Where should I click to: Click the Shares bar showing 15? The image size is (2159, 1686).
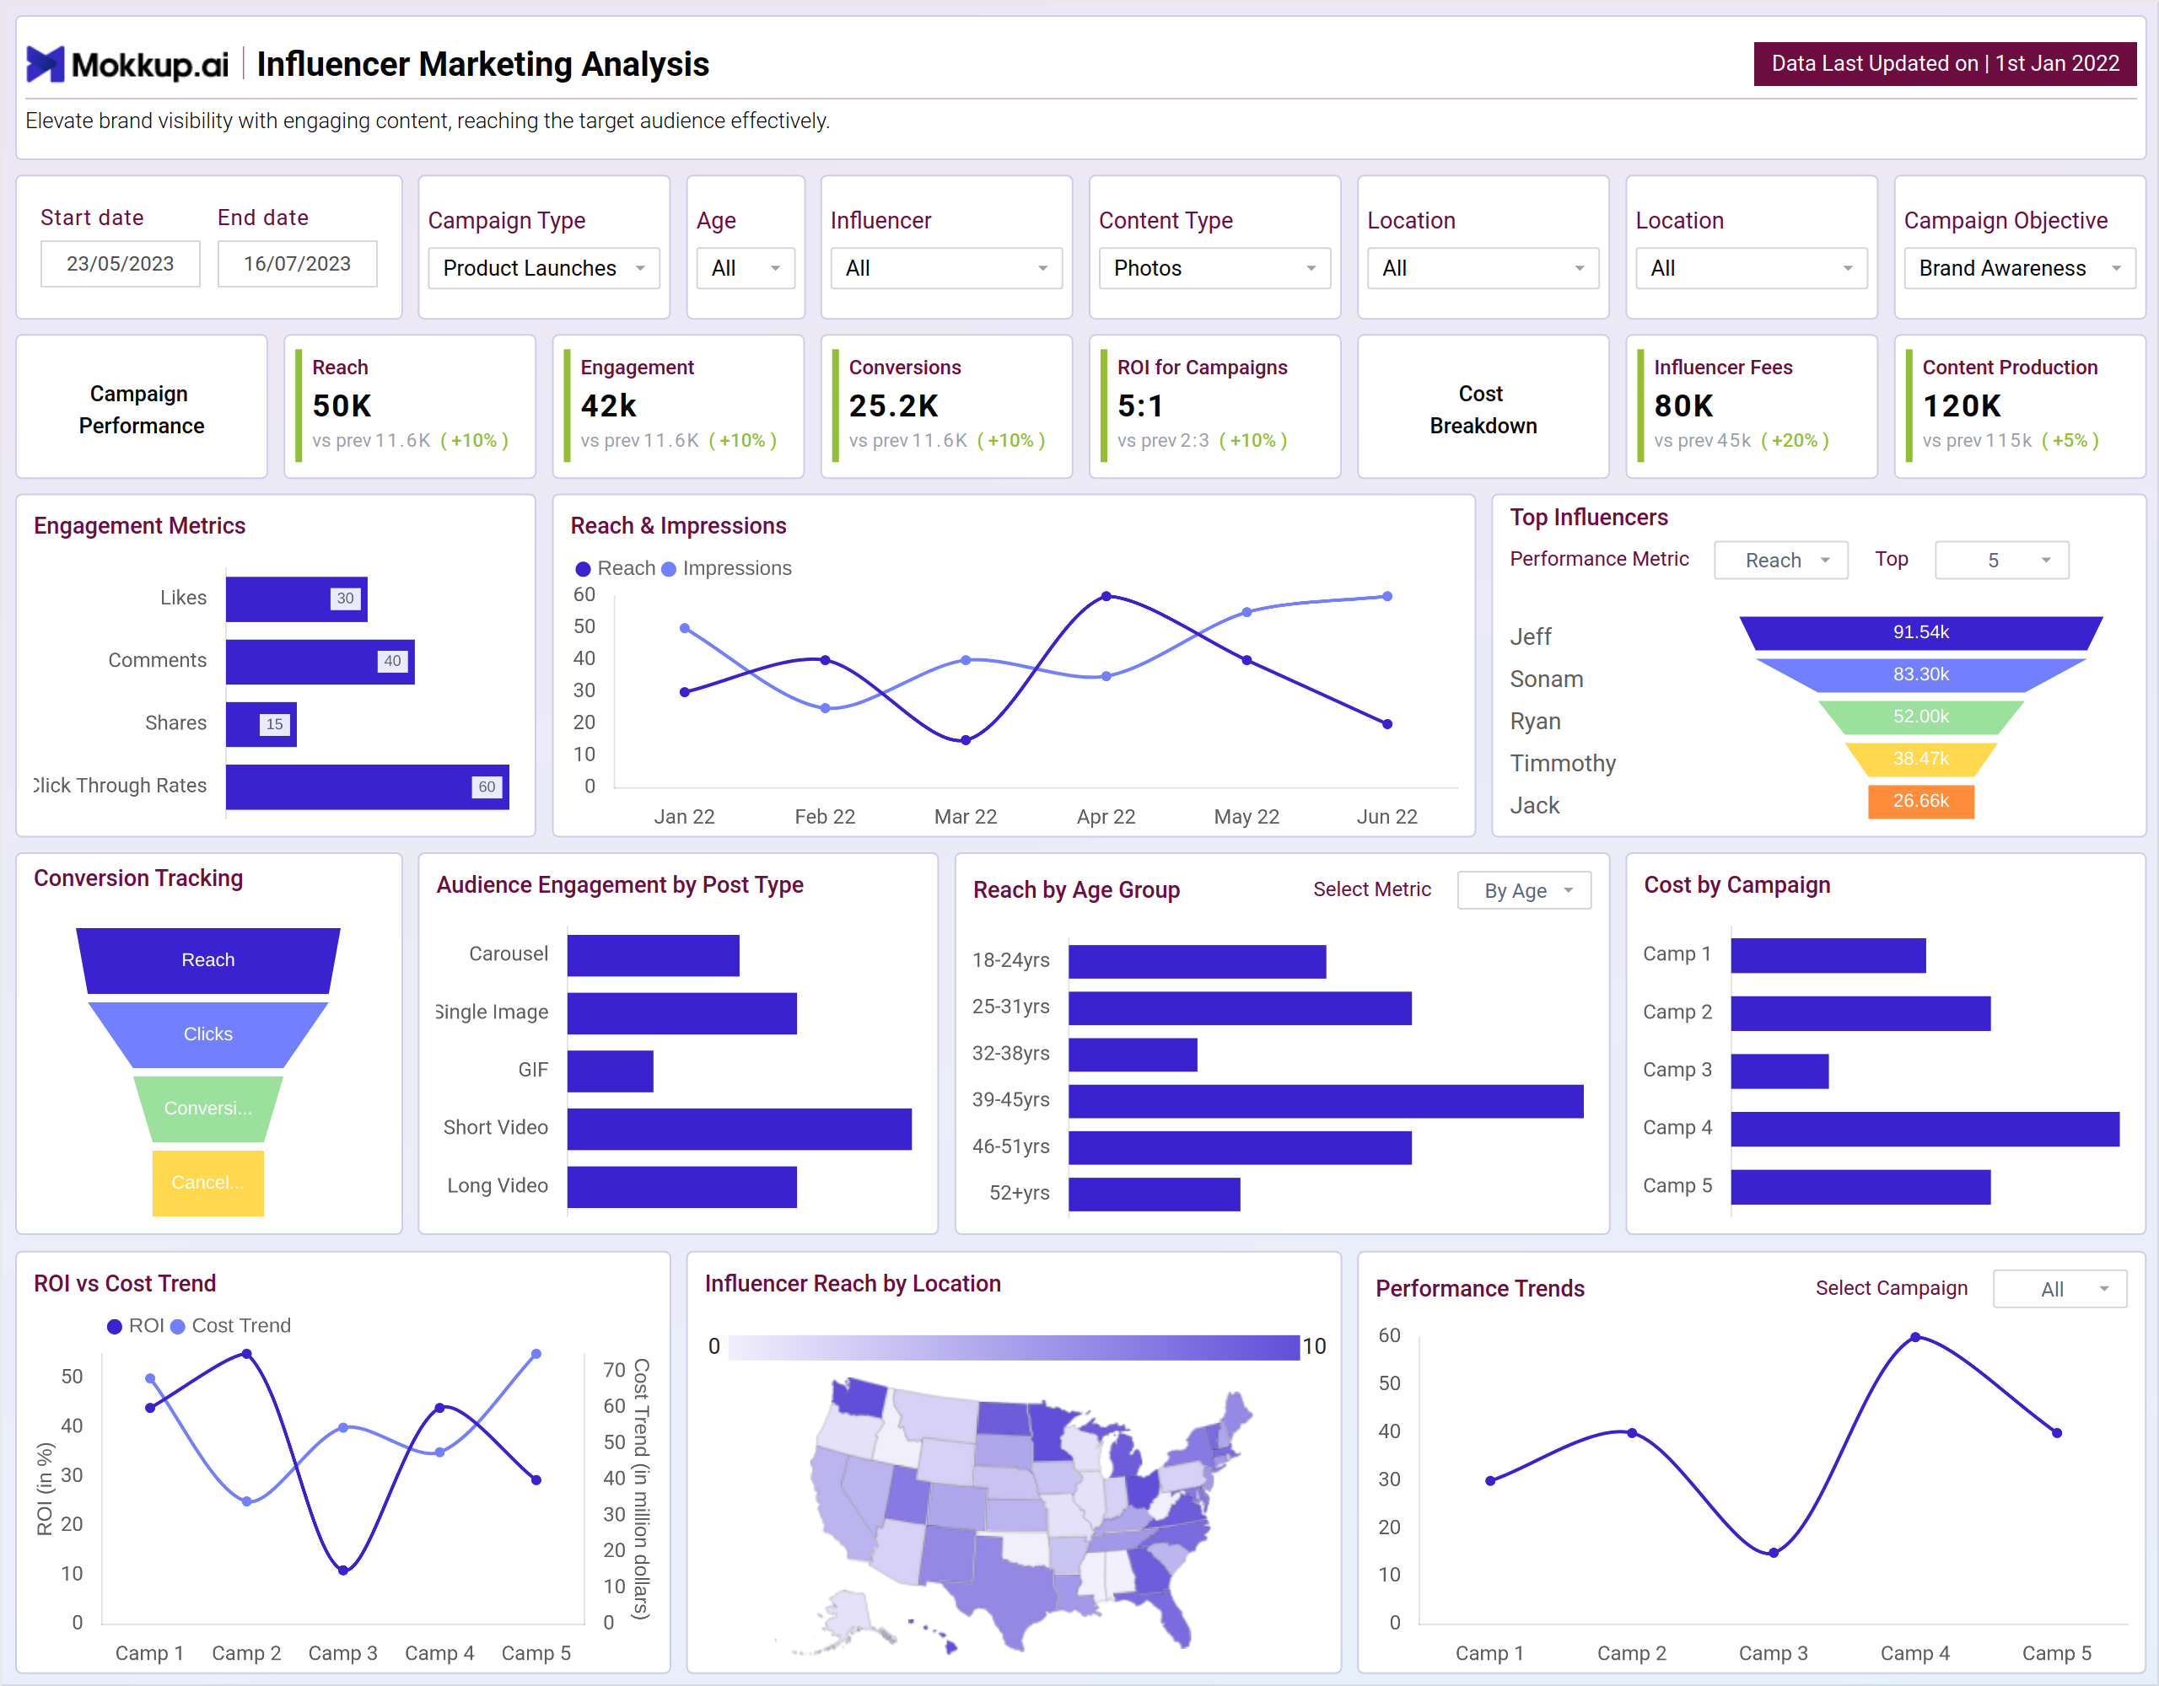[261, 724]
